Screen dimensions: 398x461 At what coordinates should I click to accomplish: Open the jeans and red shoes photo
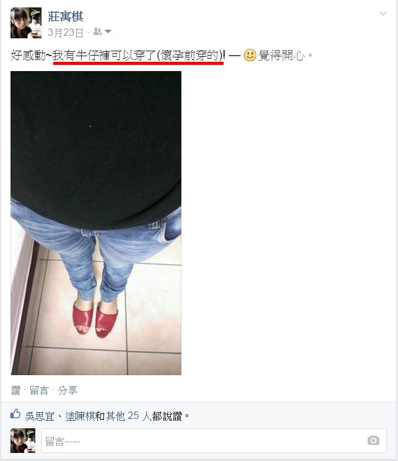(x=96, y=223)
